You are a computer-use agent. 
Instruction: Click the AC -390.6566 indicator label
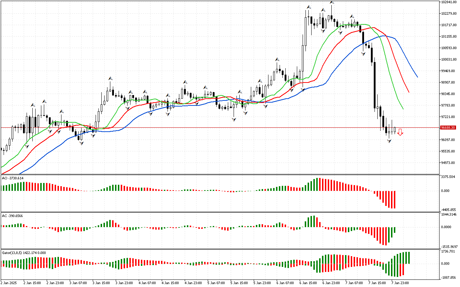tap(13, 216)
